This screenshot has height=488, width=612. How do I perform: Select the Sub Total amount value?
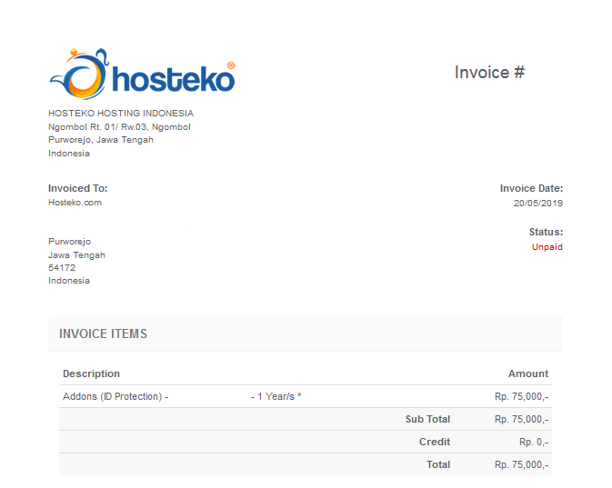click(521, 419)
